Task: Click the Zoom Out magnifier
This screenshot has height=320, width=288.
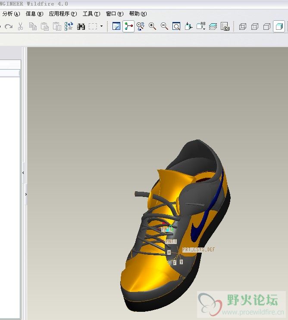Action: coord(164,26)
